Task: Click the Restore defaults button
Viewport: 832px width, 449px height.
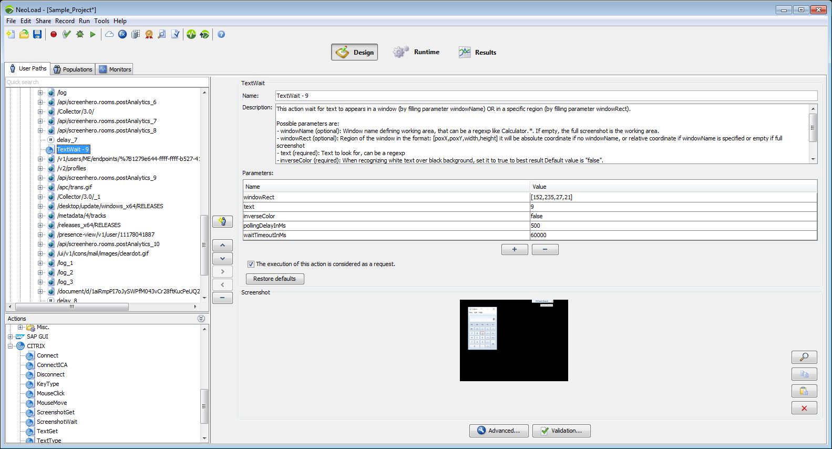Action: [x=274, y=279]
